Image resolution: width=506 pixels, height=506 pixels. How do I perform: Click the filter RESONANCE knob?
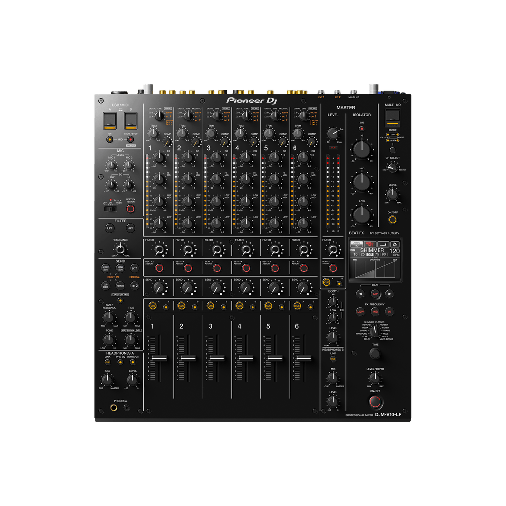120,249
